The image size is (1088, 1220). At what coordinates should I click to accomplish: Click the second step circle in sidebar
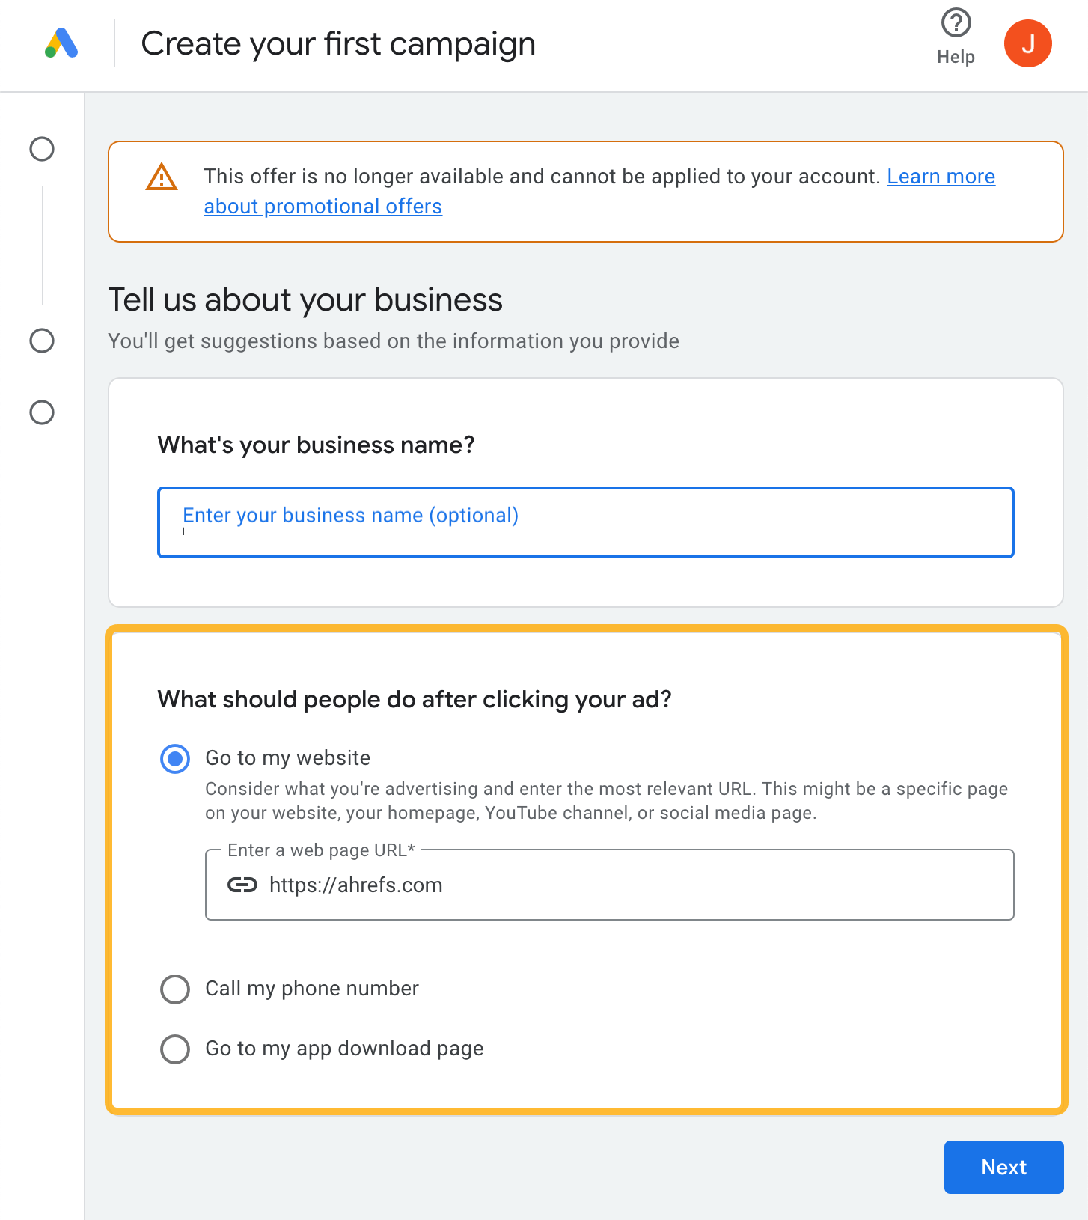pos(42,341)
